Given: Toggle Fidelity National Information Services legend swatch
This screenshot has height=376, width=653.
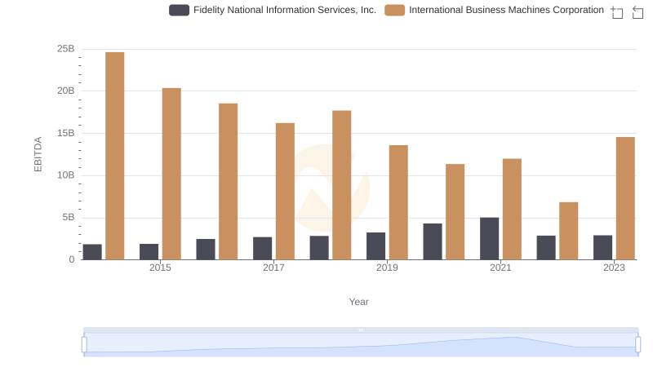Looking at the screenshot, I should [x=179, y=10].
